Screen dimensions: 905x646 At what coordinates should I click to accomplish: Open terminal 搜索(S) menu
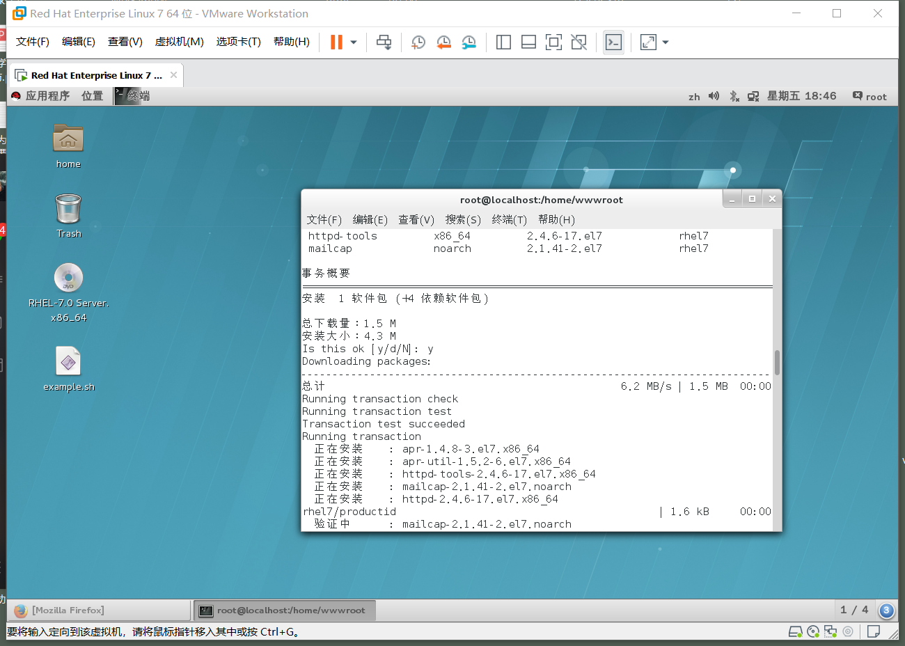pos(464,220)
